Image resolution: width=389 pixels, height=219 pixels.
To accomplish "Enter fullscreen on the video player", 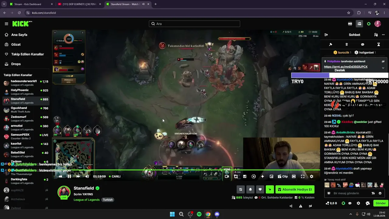I will pos(303,176).
